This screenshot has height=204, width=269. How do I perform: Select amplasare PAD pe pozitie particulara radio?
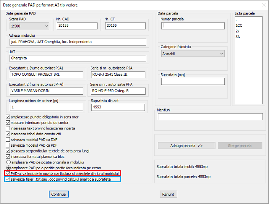pos(8,168)
